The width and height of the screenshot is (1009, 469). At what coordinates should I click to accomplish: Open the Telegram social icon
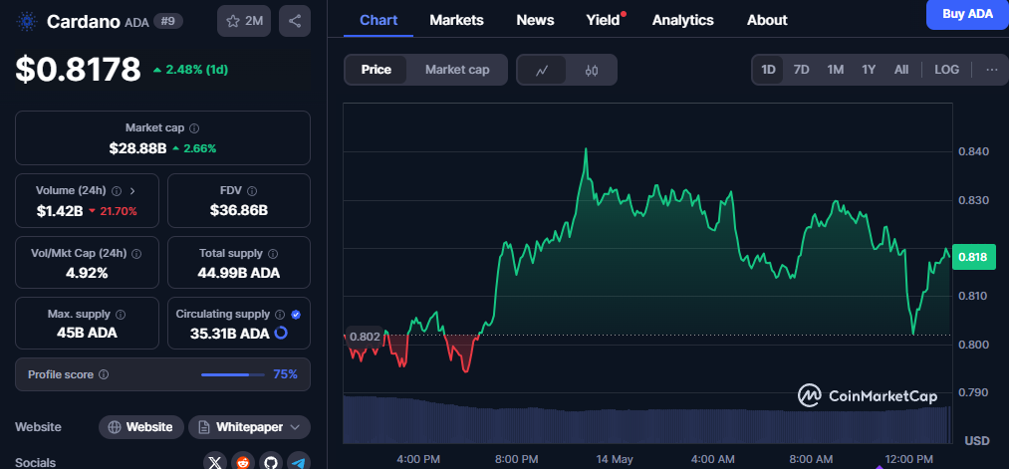coord(299,463)
